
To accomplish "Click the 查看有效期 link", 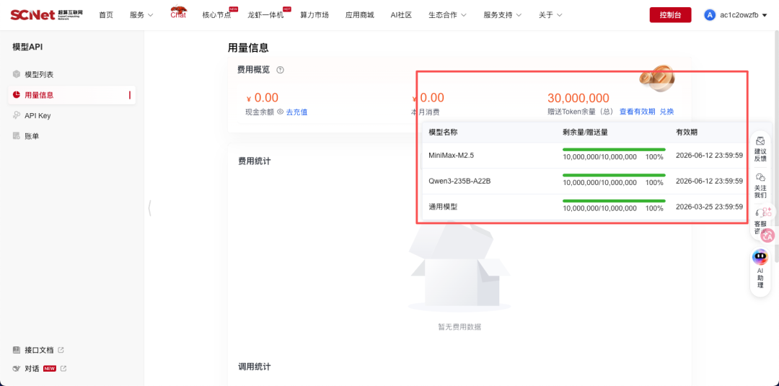I will click(637, 112).
